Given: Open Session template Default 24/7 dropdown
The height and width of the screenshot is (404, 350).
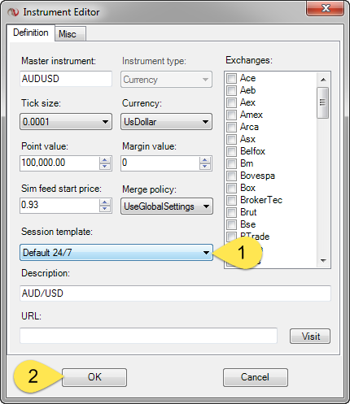Looking at the screenshot, I should click(x=116, y=253).
